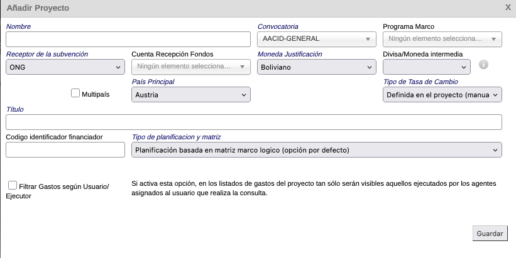Click the Filtrar Gastos según Usuario/Ejecutor label
The image size is (516, 258).
coord(63,186)
